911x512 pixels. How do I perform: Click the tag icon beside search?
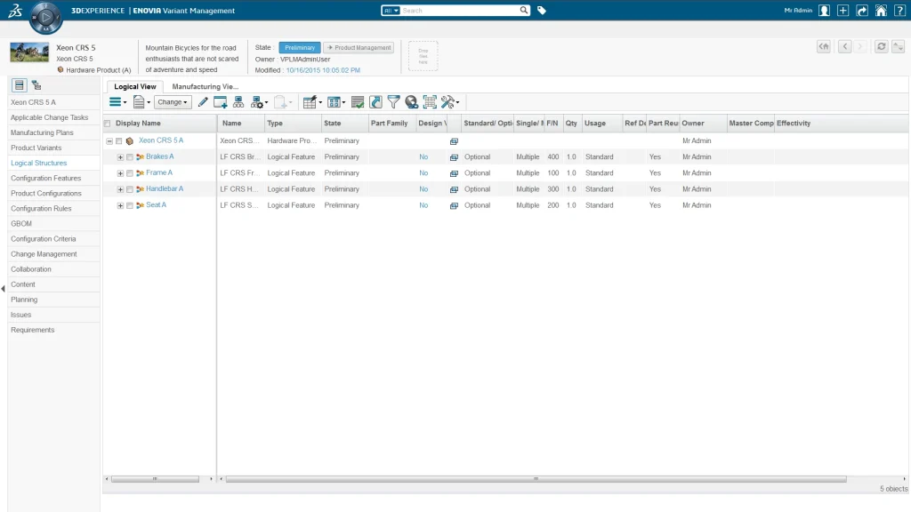[542, 11]
